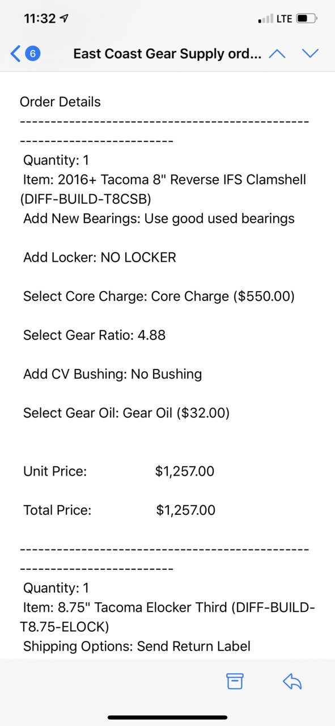Tap the Select Gear Ratio: 4.88 line

coord(94,335)
